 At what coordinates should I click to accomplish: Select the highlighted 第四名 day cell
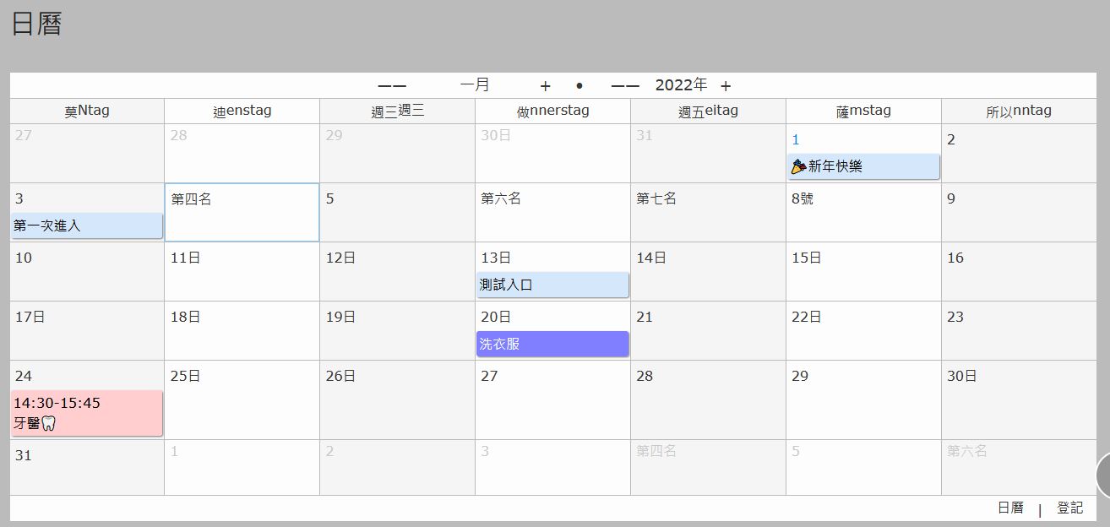tap(242, 213)
